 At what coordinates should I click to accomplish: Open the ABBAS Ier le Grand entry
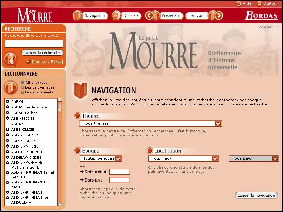coord(30,107)
